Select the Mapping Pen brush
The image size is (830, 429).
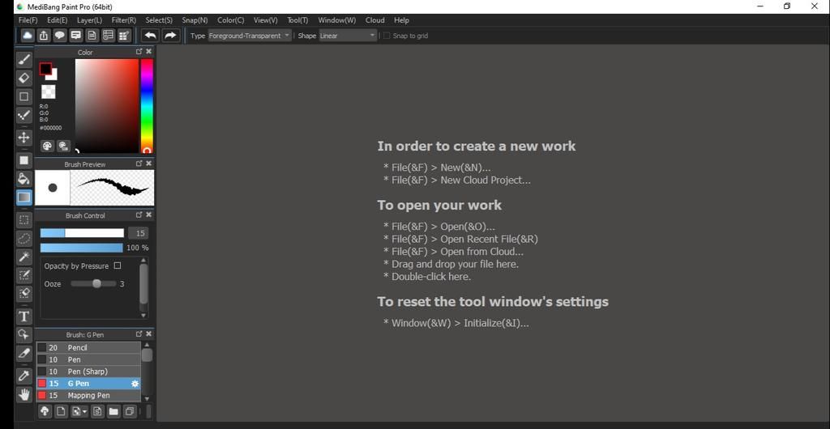pos(88,395)
